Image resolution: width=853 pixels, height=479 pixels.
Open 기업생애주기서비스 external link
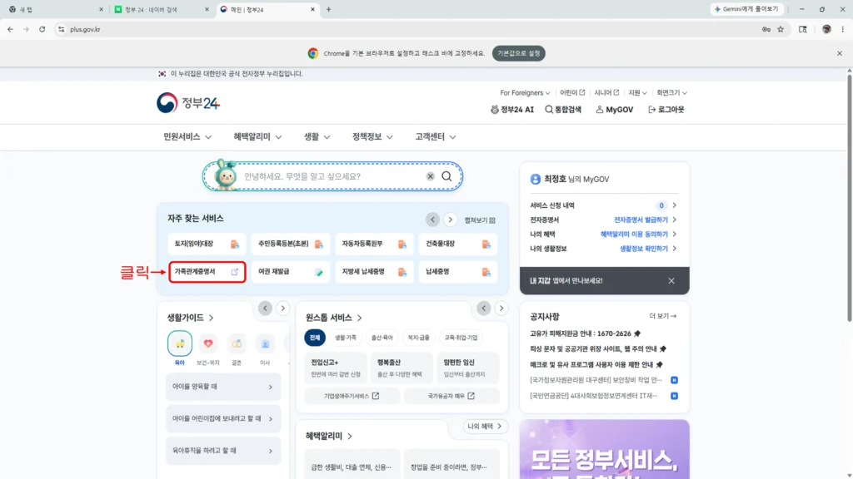pyautogui.click(x=352, y=396)
